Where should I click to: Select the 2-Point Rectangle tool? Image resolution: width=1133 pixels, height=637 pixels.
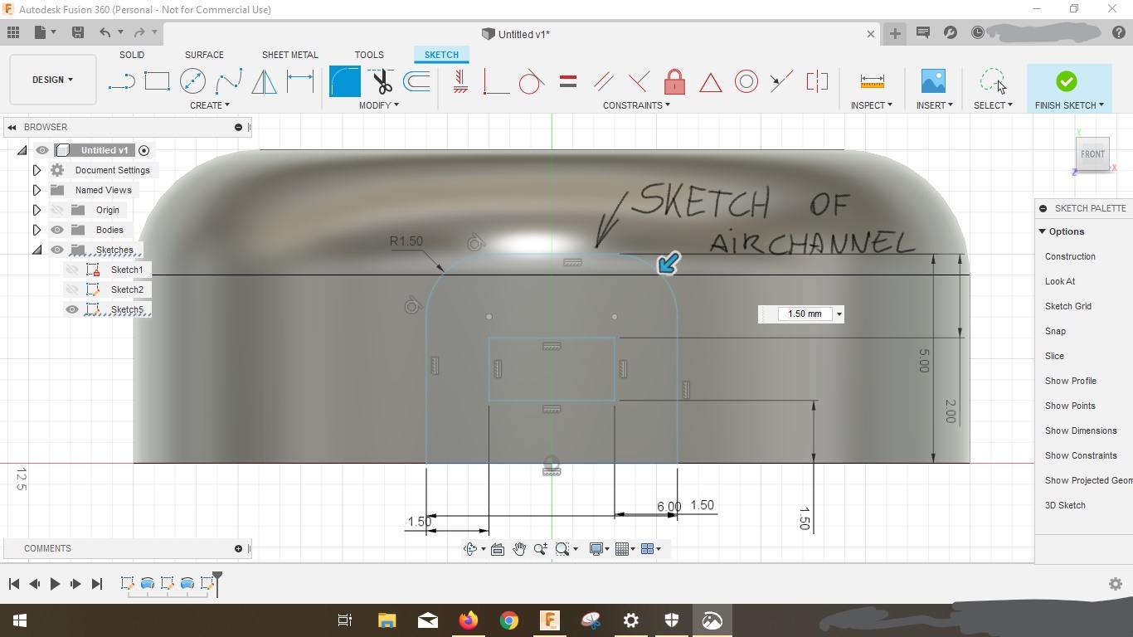(157, 81)
